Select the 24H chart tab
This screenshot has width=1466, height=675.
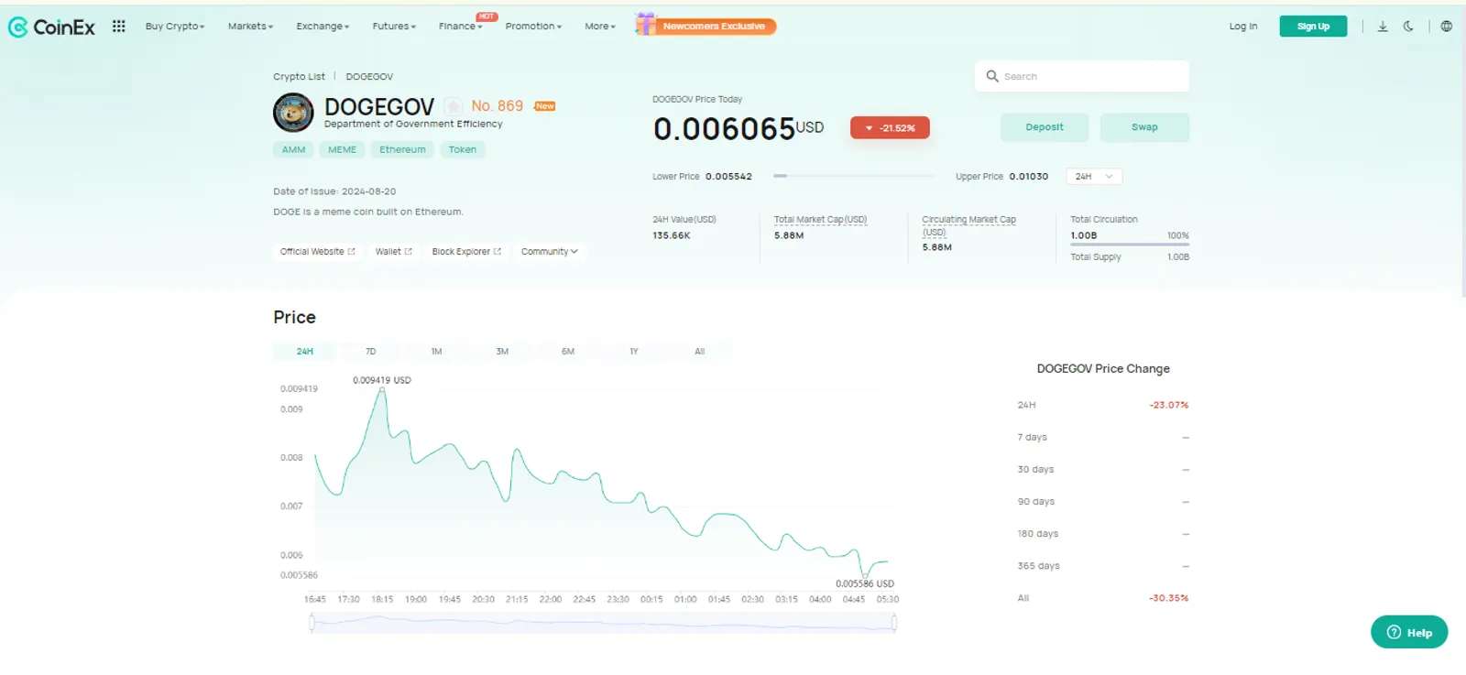pyautogui.click(x=305, y=352)
